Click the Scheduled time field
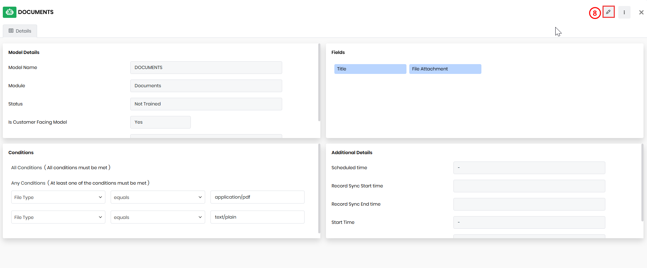This screenshot has height=268, width=647. [x=529, y=168]
